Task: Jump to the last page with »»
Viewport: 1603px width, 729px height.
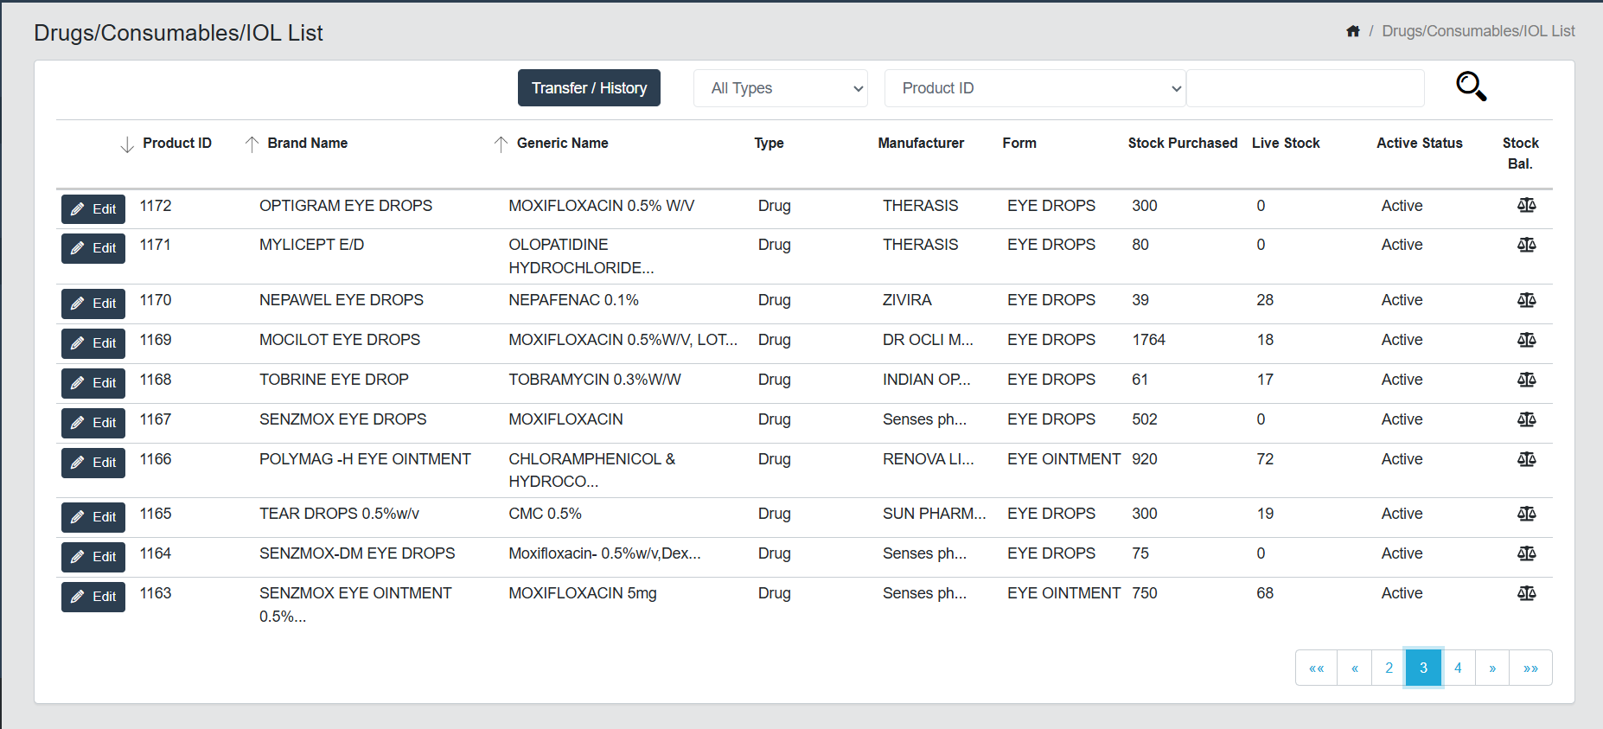Action: (1530, 668)
